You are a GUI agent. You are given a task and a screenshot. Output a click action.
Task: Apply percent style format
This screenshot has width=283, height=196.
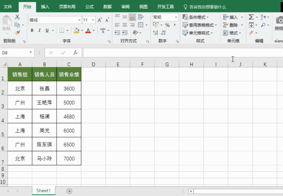pyautogui.click(x=168, y=25)
